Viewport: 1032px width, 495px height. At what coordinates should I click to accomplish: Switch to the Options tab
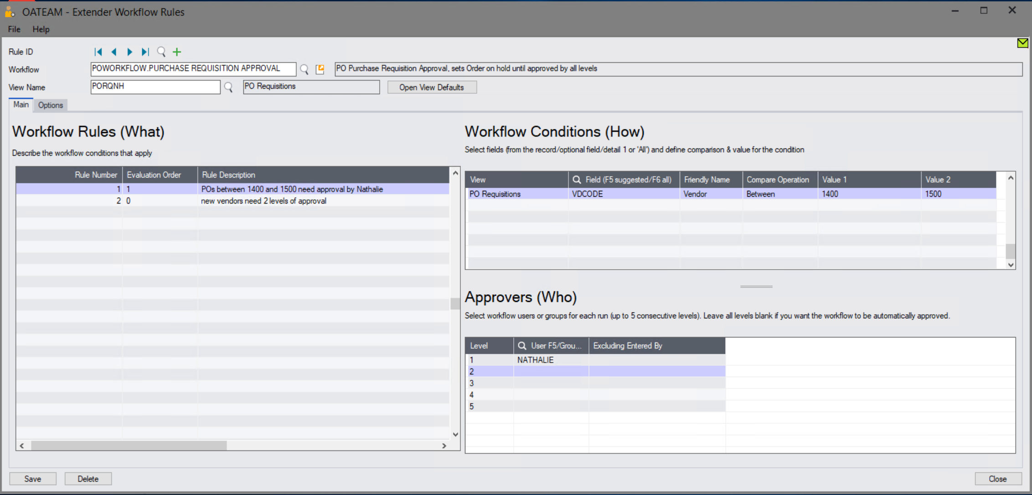coord(51,105)
